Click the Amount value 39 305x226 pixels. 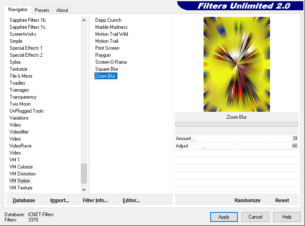[295, 138]
